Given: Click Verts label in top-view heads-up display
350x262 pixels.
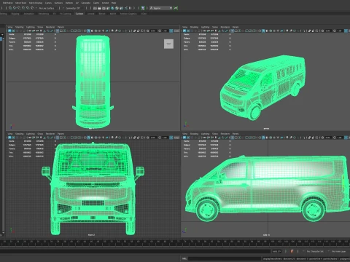Looking at the screenshot, I should coord(12,34).
